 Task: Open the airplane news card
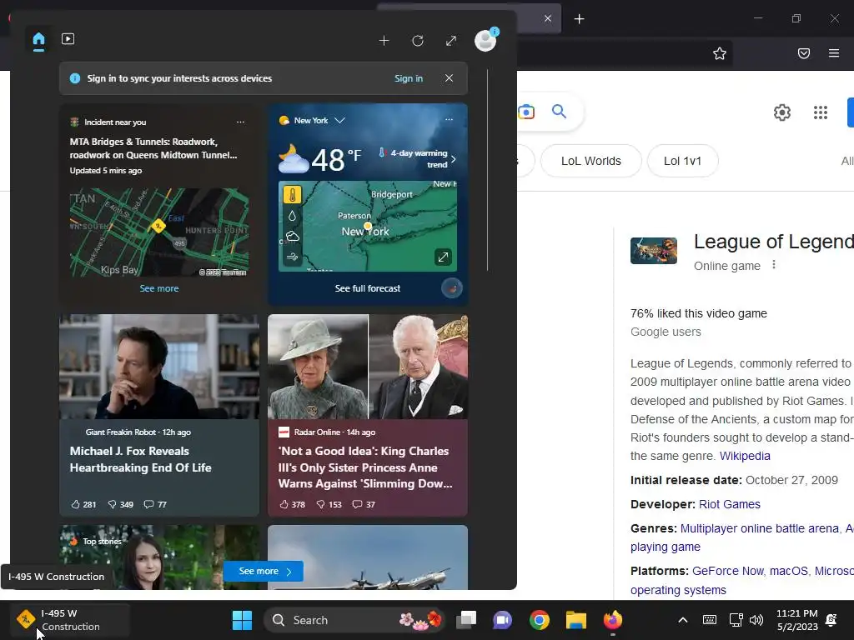[368, 557]
